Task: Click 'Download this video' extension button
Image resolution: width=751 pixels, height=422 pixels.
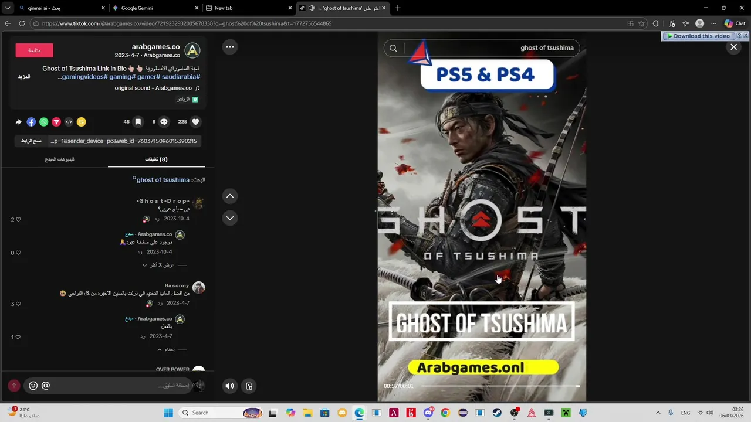Action: click(x=698, y=36)
